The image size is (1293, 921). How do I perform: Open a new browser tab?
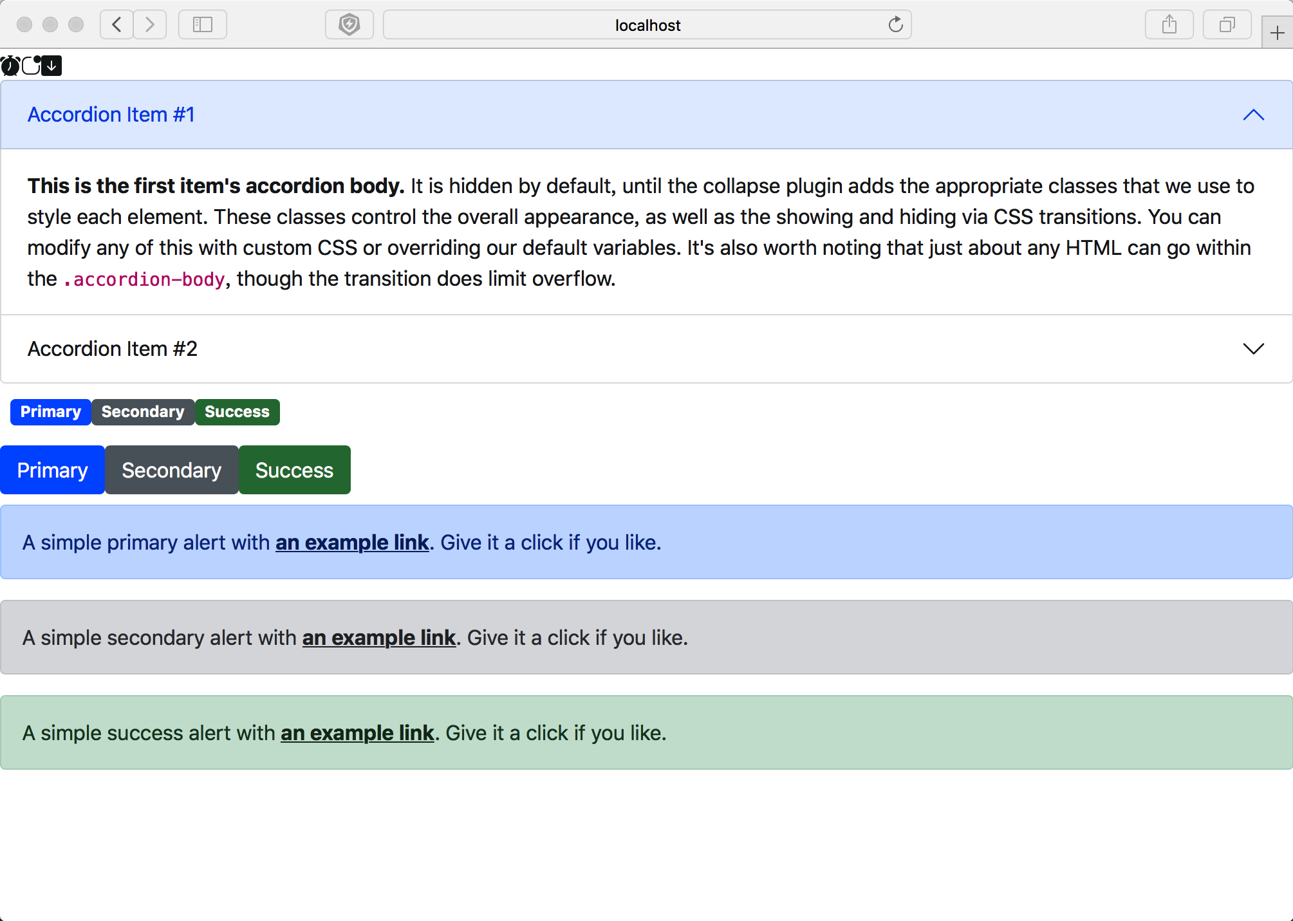pos(1276,32)
